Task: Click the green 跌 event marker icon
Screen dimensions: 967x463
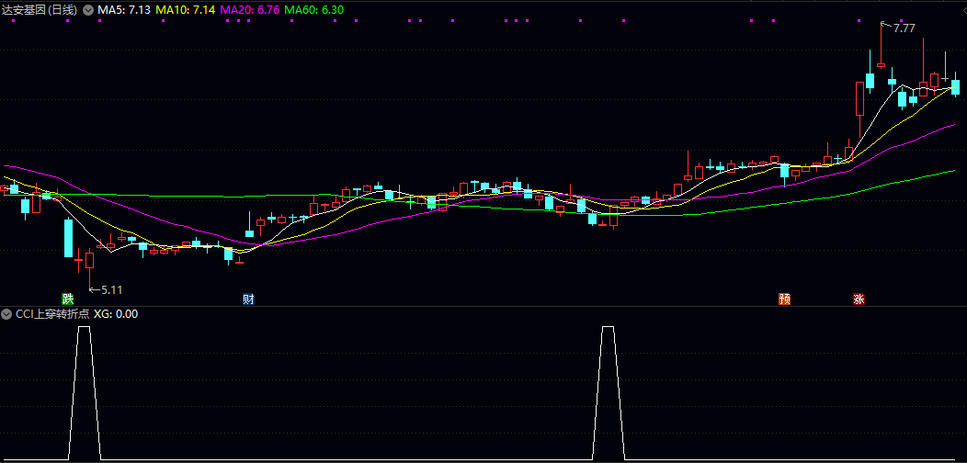Action: tap(67, 299)
